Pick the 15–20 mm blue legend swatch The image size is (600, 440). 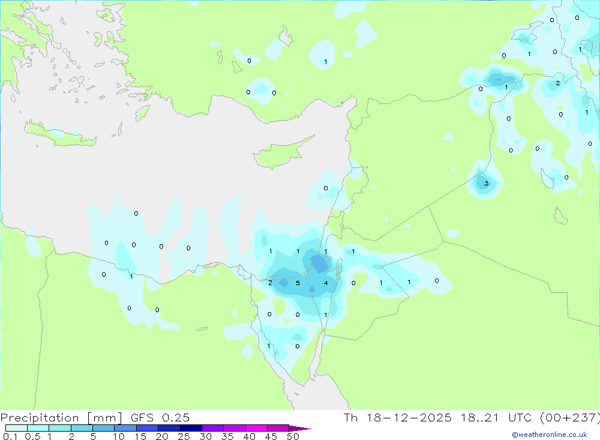147,428
